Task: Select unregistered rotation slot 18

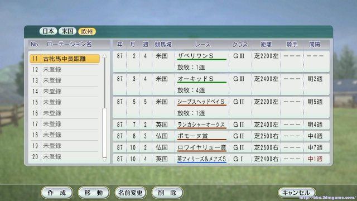Action: (65, 135)
